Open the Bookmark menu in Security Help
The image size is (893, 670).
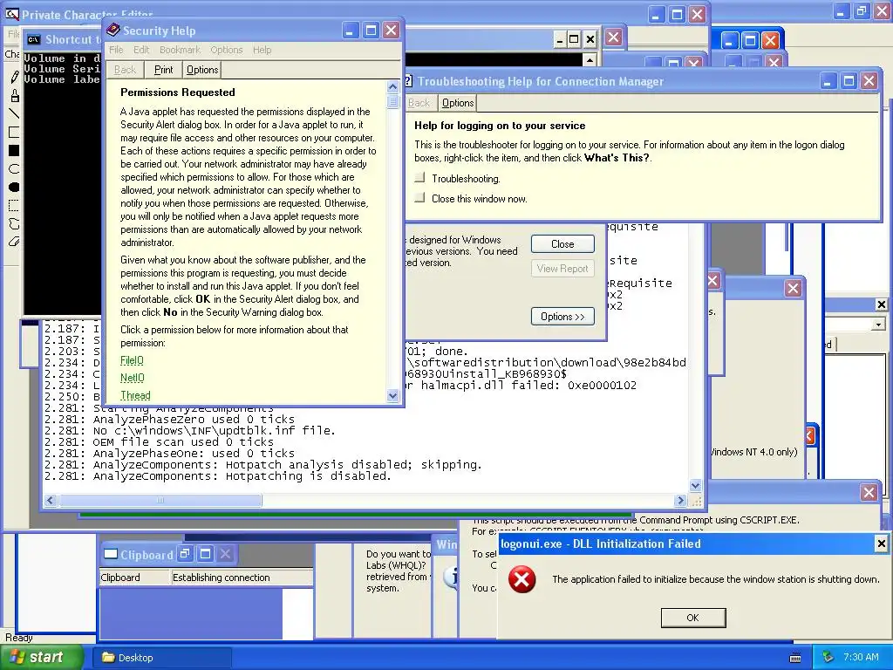pos(180,50)
